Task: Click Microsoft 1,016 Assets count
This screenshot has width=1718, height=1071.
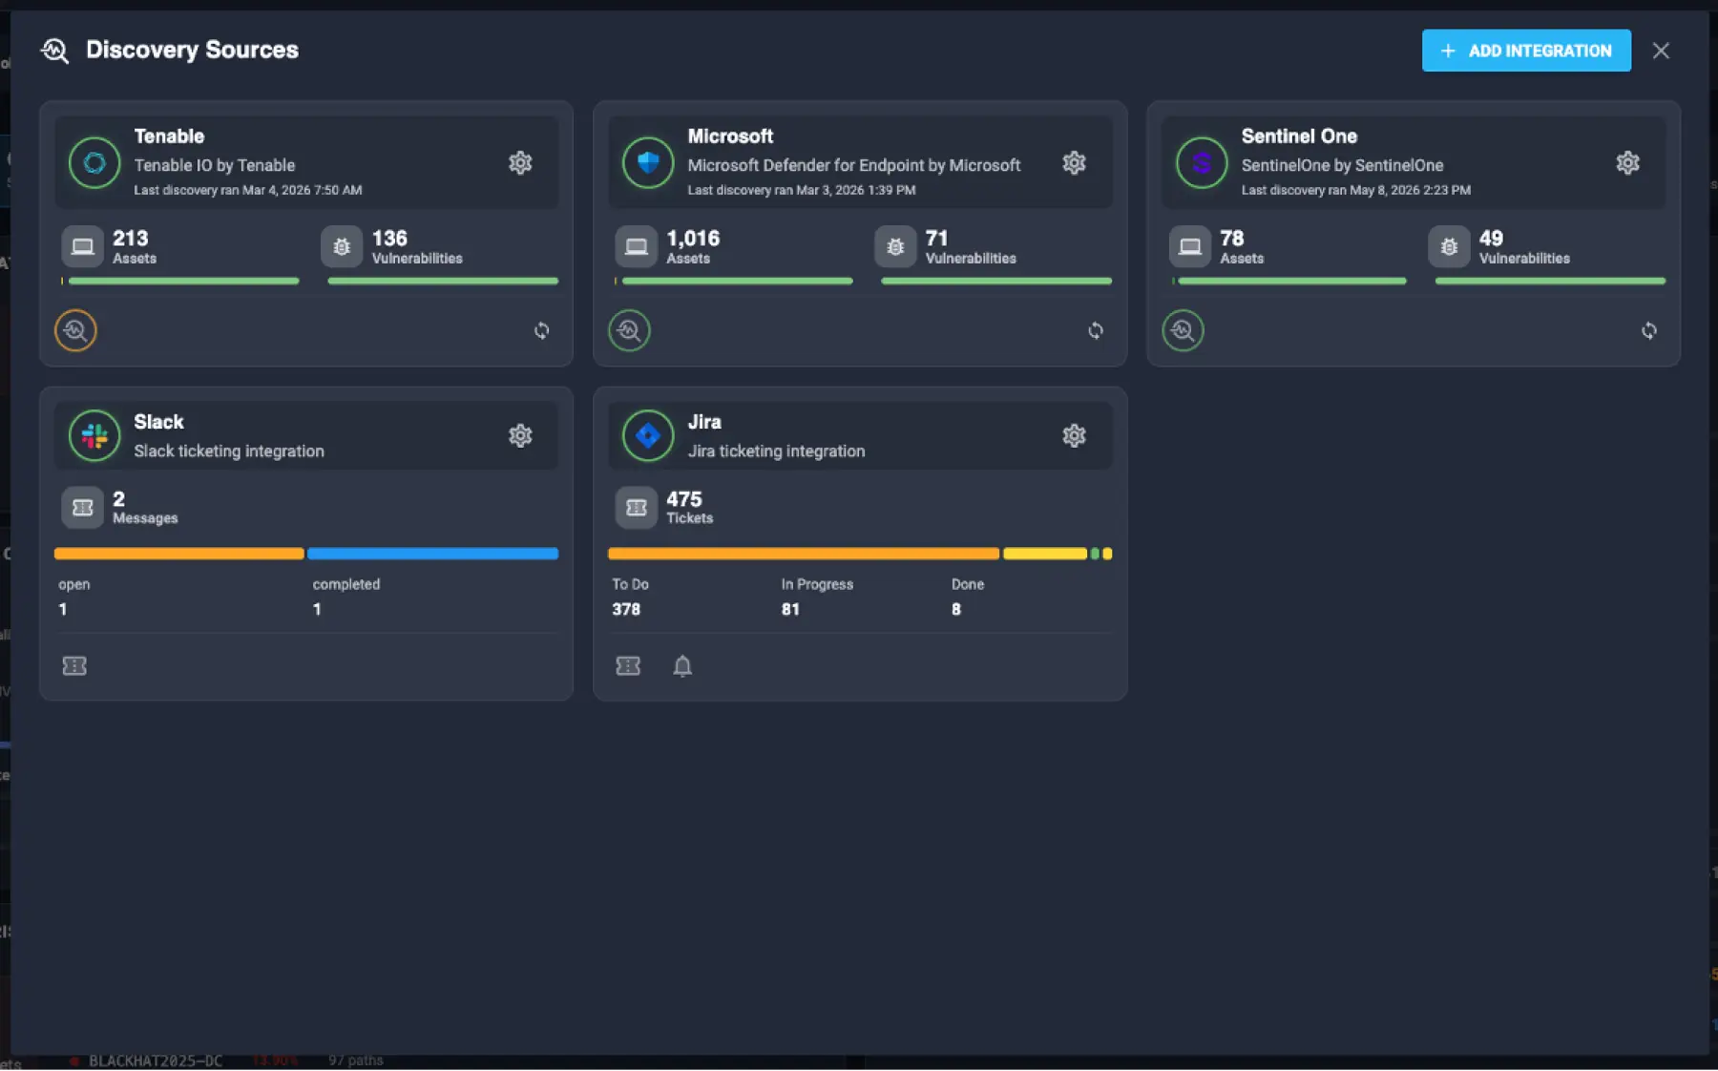Action: click(693, 238)
